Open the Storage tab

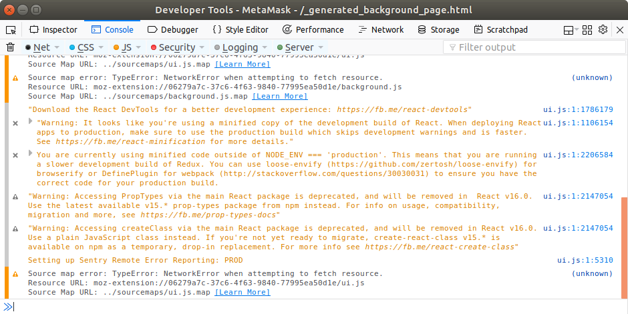(x=438, y=29)
